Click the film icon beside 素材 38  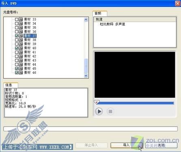coord(21,40)
